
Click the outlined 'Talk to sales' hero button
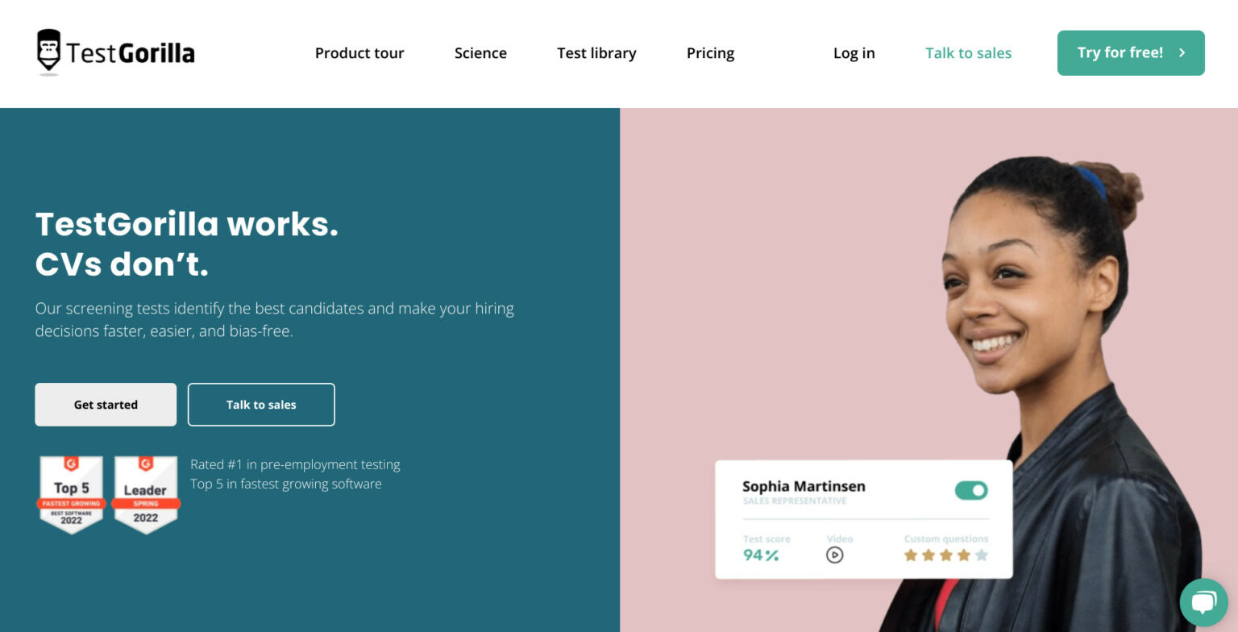click(x=261, y=404)
